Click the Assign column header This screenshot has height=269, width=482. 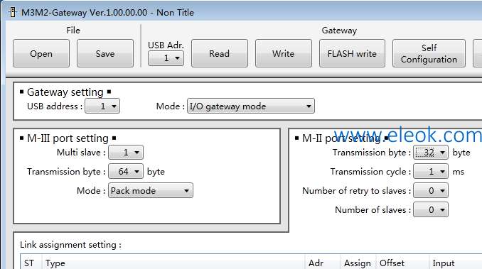(x=358, y=263)
